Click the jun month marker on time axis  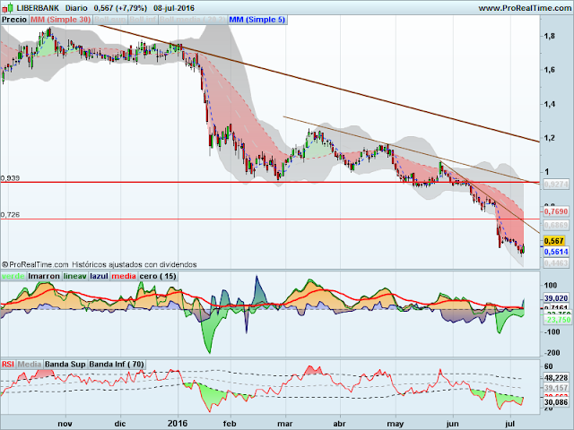tap(452, 424)
